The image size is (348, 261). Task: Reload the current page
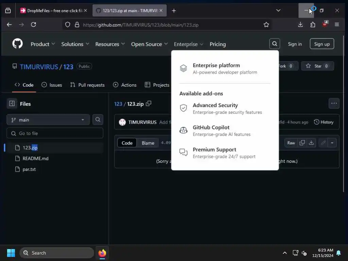34,24
